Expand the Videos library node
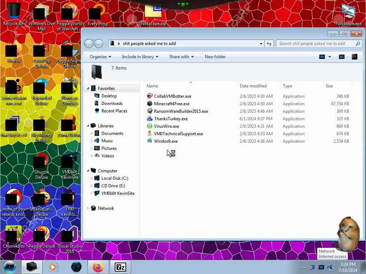 click(91, 156)
